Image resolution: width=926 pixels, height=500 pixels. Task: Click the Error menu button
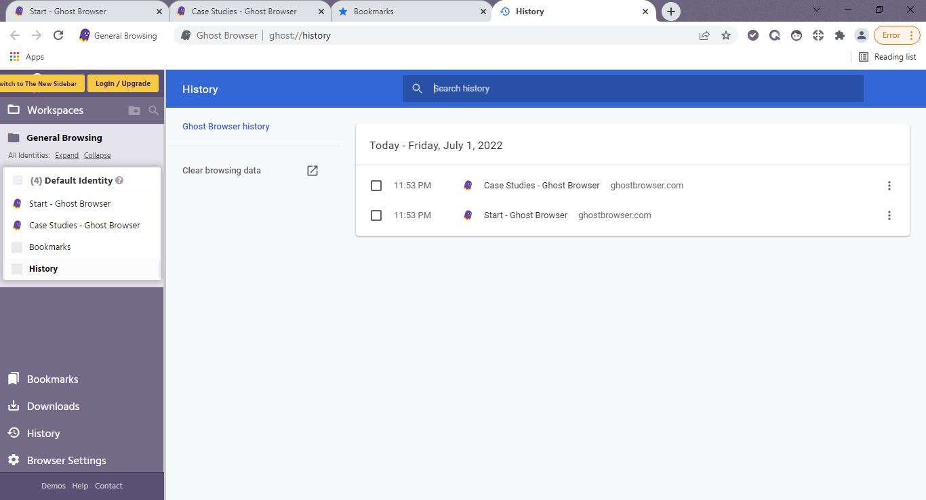[897, 35]
